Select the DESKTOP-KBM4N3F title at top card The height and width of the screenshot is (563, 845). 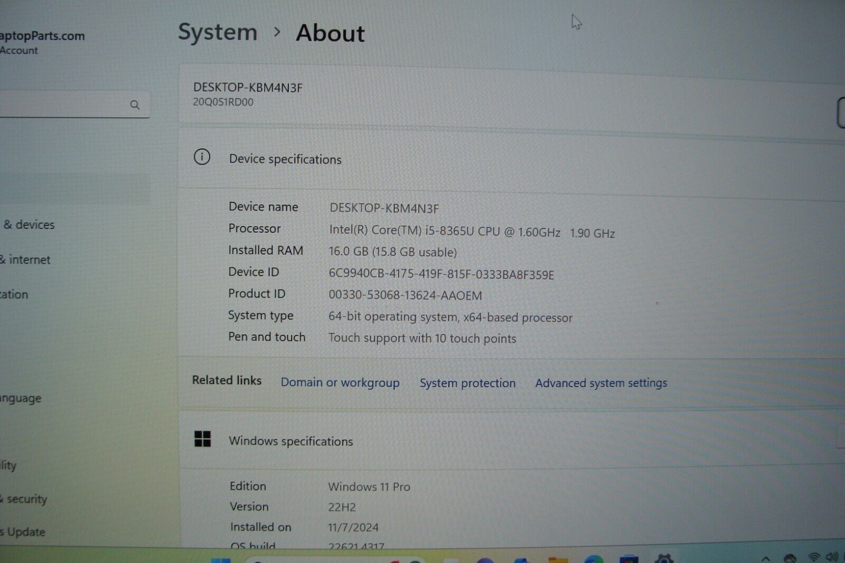pyautogui.click(x=248, y=88)
